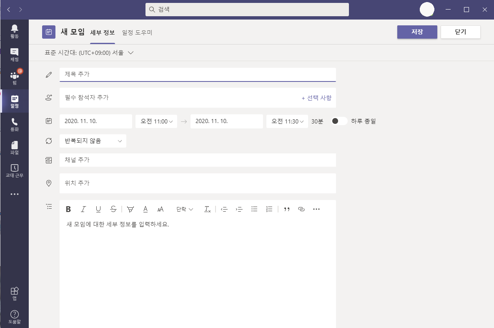Increase the paragraph indent
The width and height of the screenshot is (494, 328).
click(x=239, y=209)
